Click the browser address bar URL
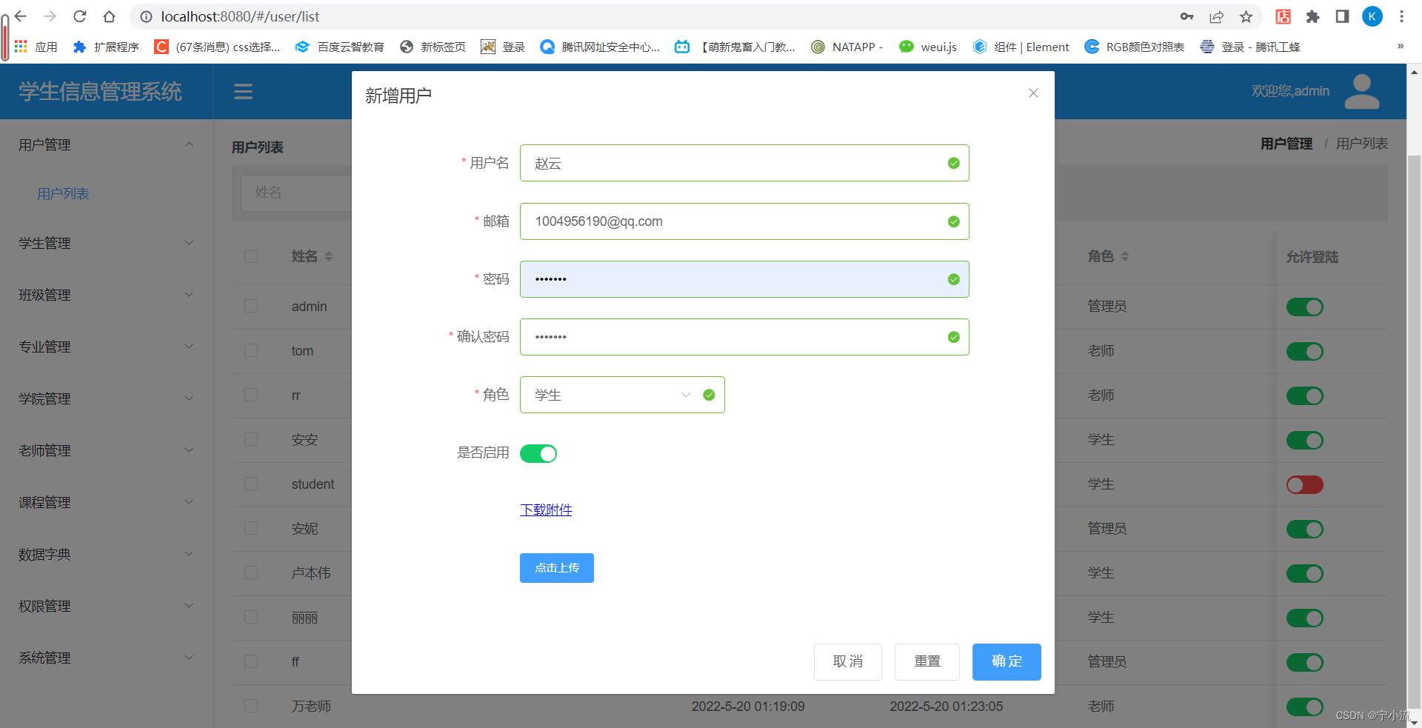This screenshot has height=728, width=1422. point(240,16)
